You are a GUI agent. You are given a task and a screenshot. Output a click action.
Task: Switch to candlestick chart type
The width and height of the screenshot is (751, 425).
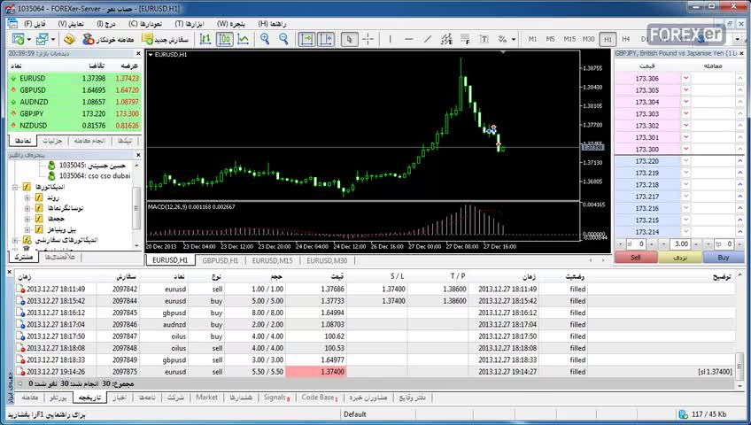click(x=224, y=39)
